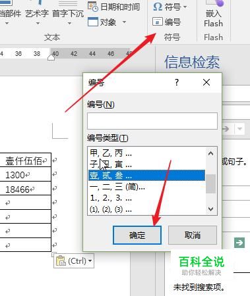Select 壹, 贰, 叁 numbering type

tap(146, 175)
